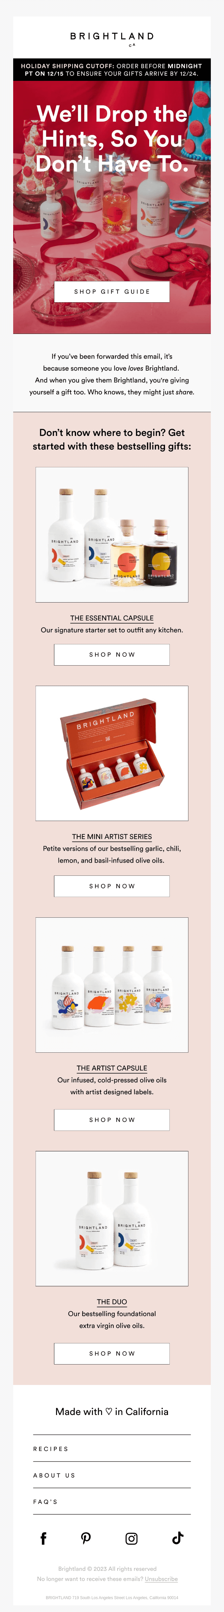Image resolution: width=224 pixels, height=1612 pixels.
Task: Go to the Recipes footer item
Action: pos(112,1449)
